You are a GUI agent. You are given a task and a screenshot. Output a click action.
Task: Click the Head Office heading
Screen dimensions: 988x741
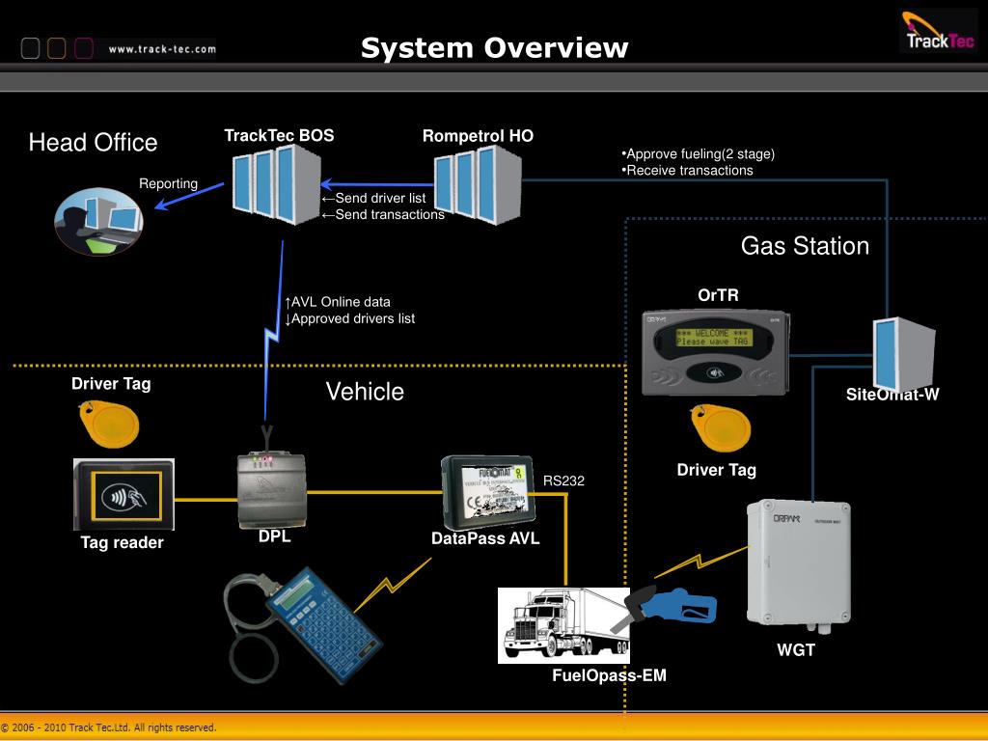click(93, 143)
